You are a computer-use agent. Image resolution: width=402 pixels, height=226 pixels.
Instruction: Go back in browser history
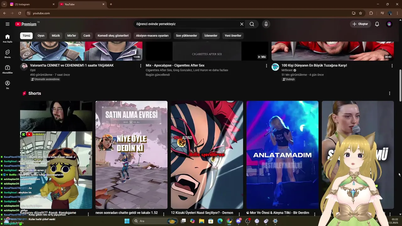pyautogui.click(x=4, y=13)
